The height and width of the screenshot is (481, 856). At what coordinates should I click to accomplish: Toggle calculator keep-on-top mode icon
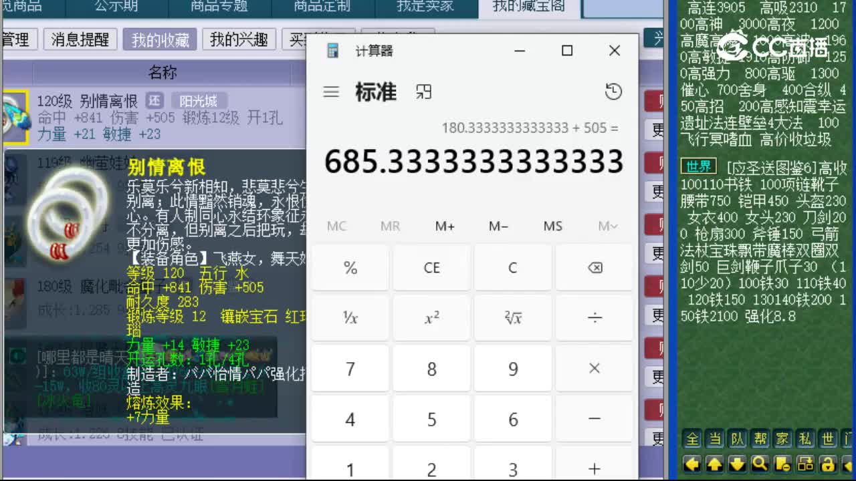coord(423,92)
